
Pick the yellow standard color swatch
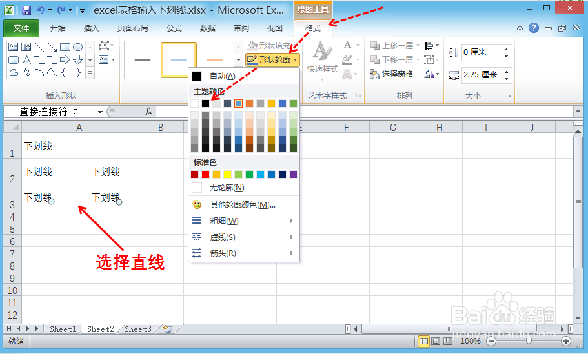227,174
